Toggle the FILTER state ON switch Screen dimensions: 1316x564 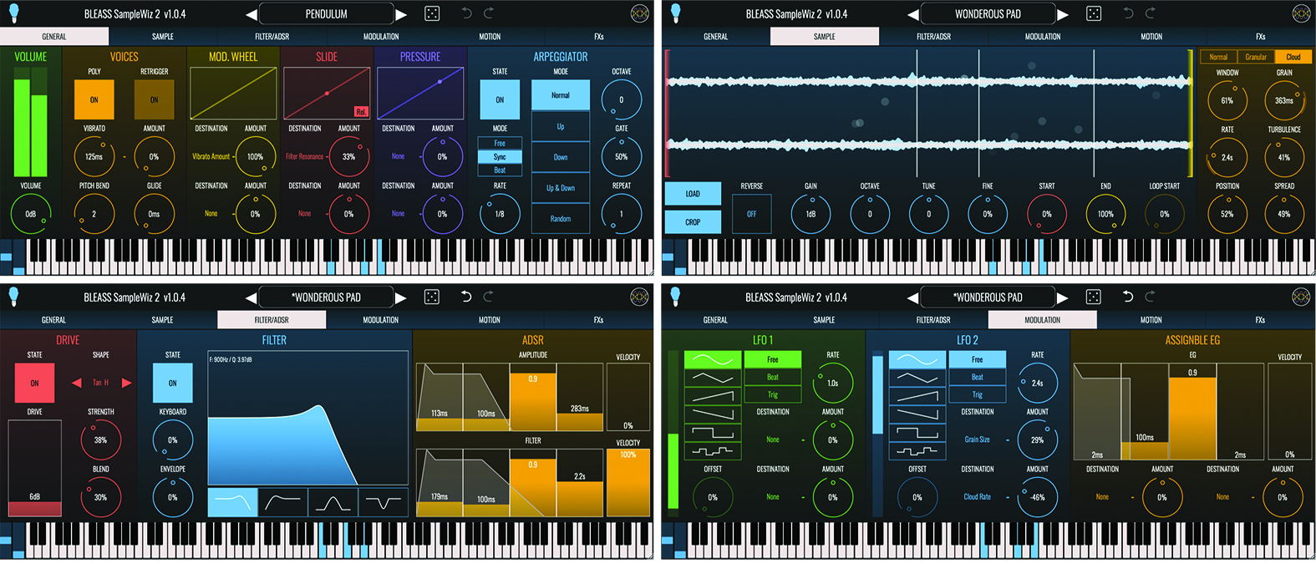click(172, 383)
